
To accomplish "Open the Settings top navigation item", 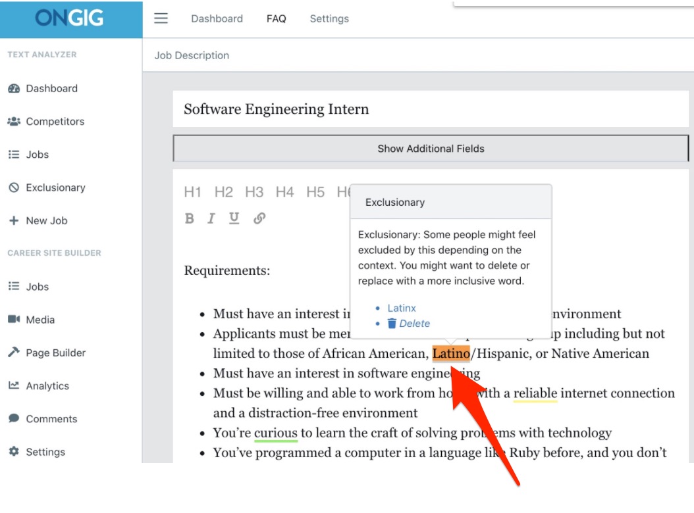I will pyautogui.click(x=329, y=18).
